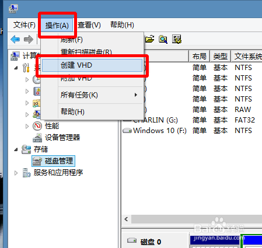Click the disk management tree icon

coord(37,161)
